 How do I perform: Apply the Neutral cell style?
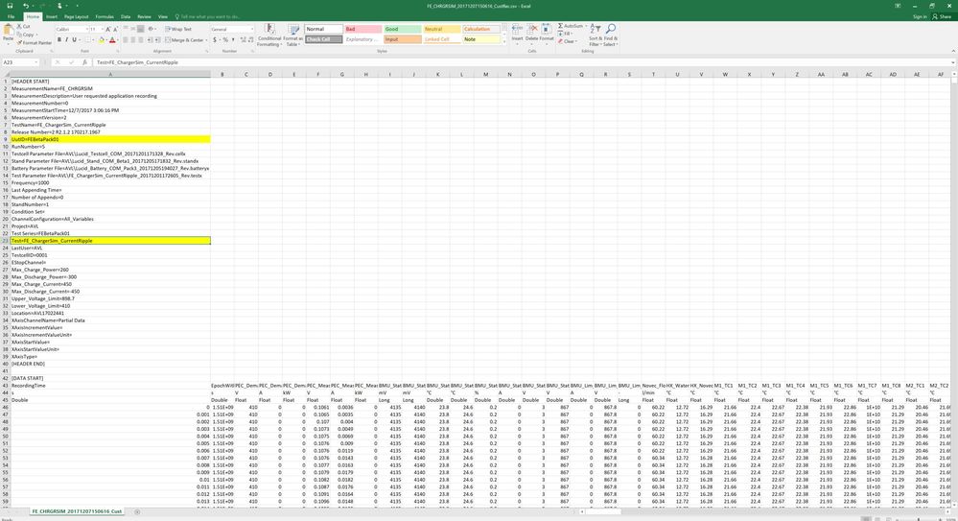pos(442,29)
